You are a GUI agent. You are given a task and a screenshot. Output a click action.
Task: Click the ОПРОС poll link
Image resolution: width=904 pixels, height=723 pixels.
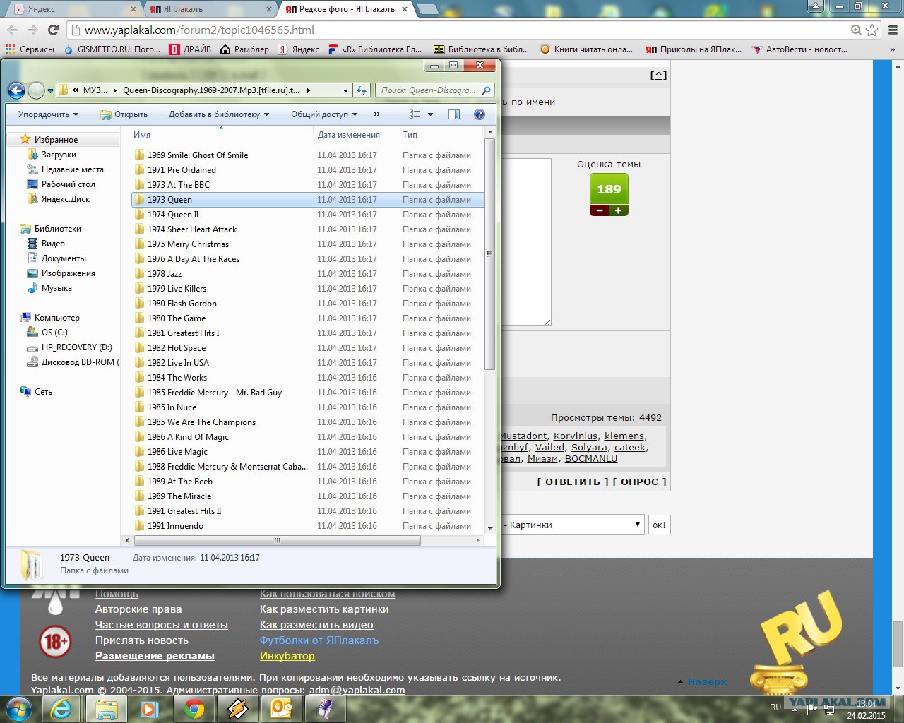[x=639, y=482]
